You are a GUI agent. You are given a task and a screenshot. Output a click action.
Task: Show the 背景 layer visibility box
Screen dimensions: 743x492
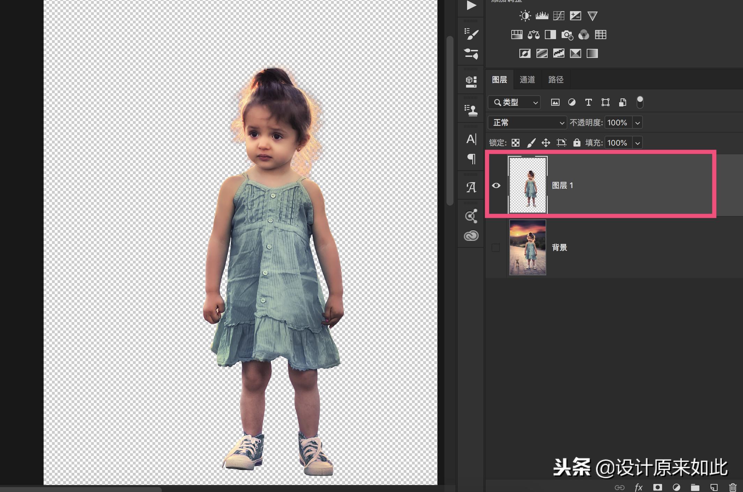pos(495,247)
